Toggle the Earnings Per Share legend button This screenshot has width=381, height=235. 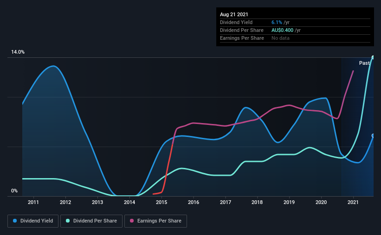155,221
